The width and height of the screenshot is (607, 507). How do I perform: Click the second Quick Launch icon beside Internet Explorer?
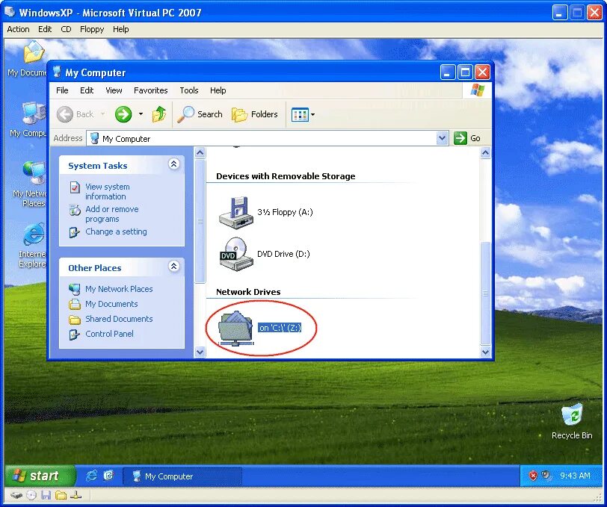tap(108, 476)
